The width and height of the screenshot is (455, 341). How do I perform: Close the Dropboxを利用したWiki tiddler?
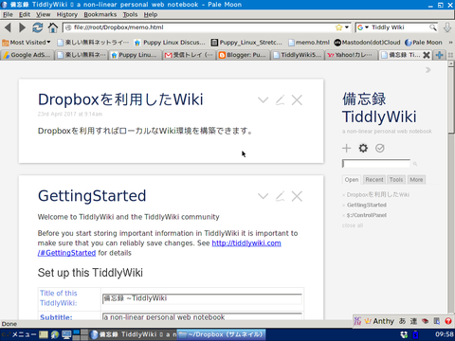click(297, 100)
